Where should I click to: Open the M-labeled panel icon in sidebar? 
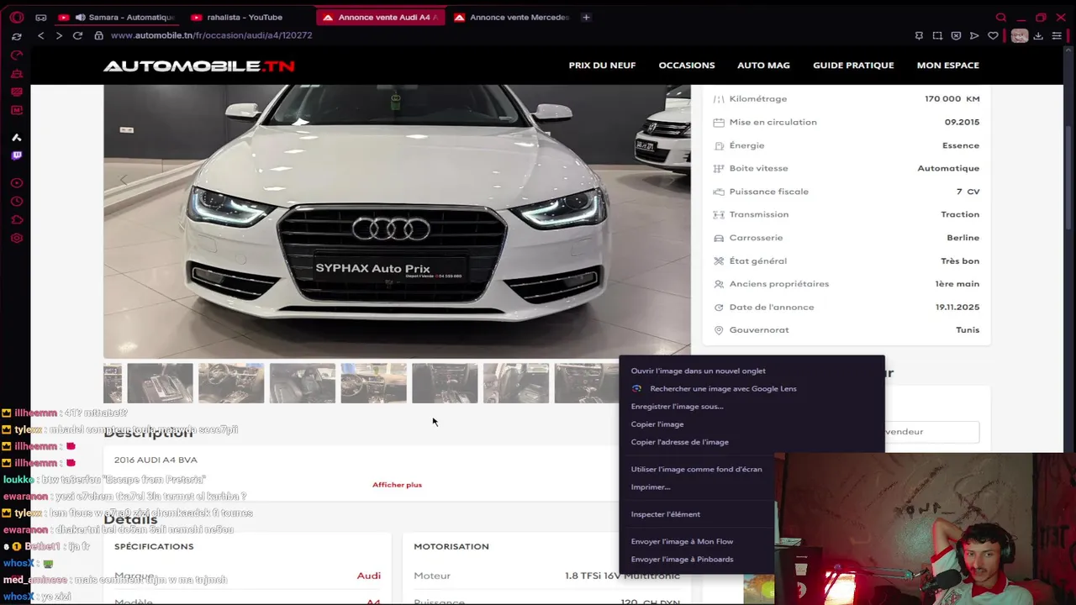point(16,110)
